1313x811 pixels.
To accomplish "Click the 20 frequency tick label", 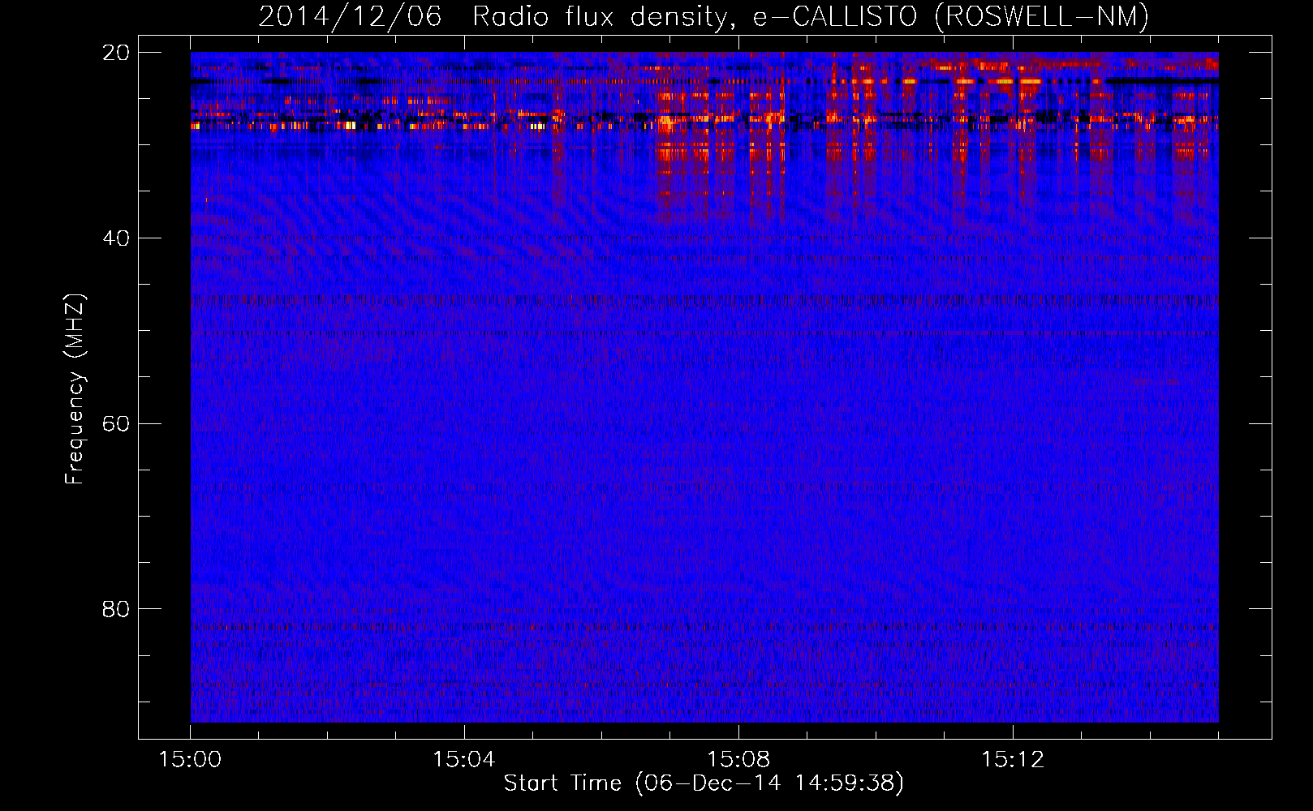I will click(116, 53).
